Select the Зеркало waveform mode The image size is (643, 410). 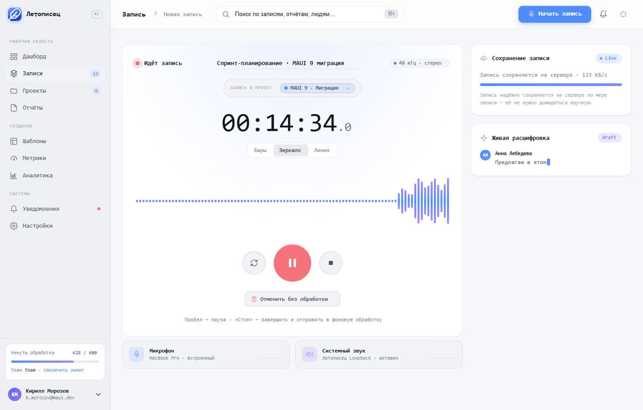tap(290, 151)
